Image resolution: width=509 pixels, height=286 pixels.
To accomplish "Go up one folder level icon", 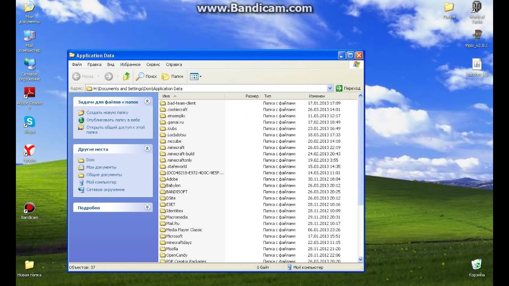I will (x=126, y=76).
